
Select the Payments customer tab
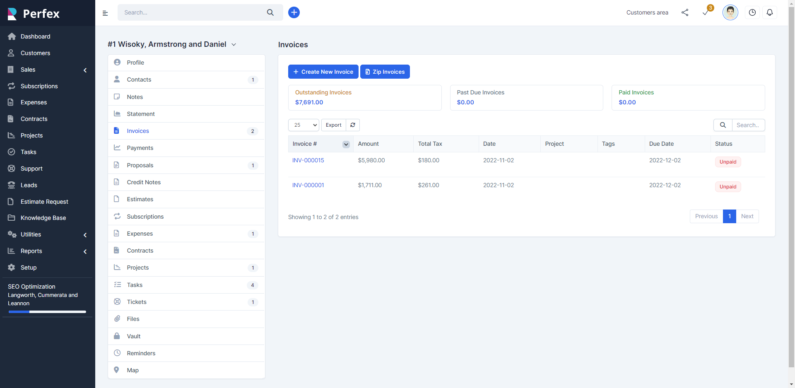coord(186,148)
